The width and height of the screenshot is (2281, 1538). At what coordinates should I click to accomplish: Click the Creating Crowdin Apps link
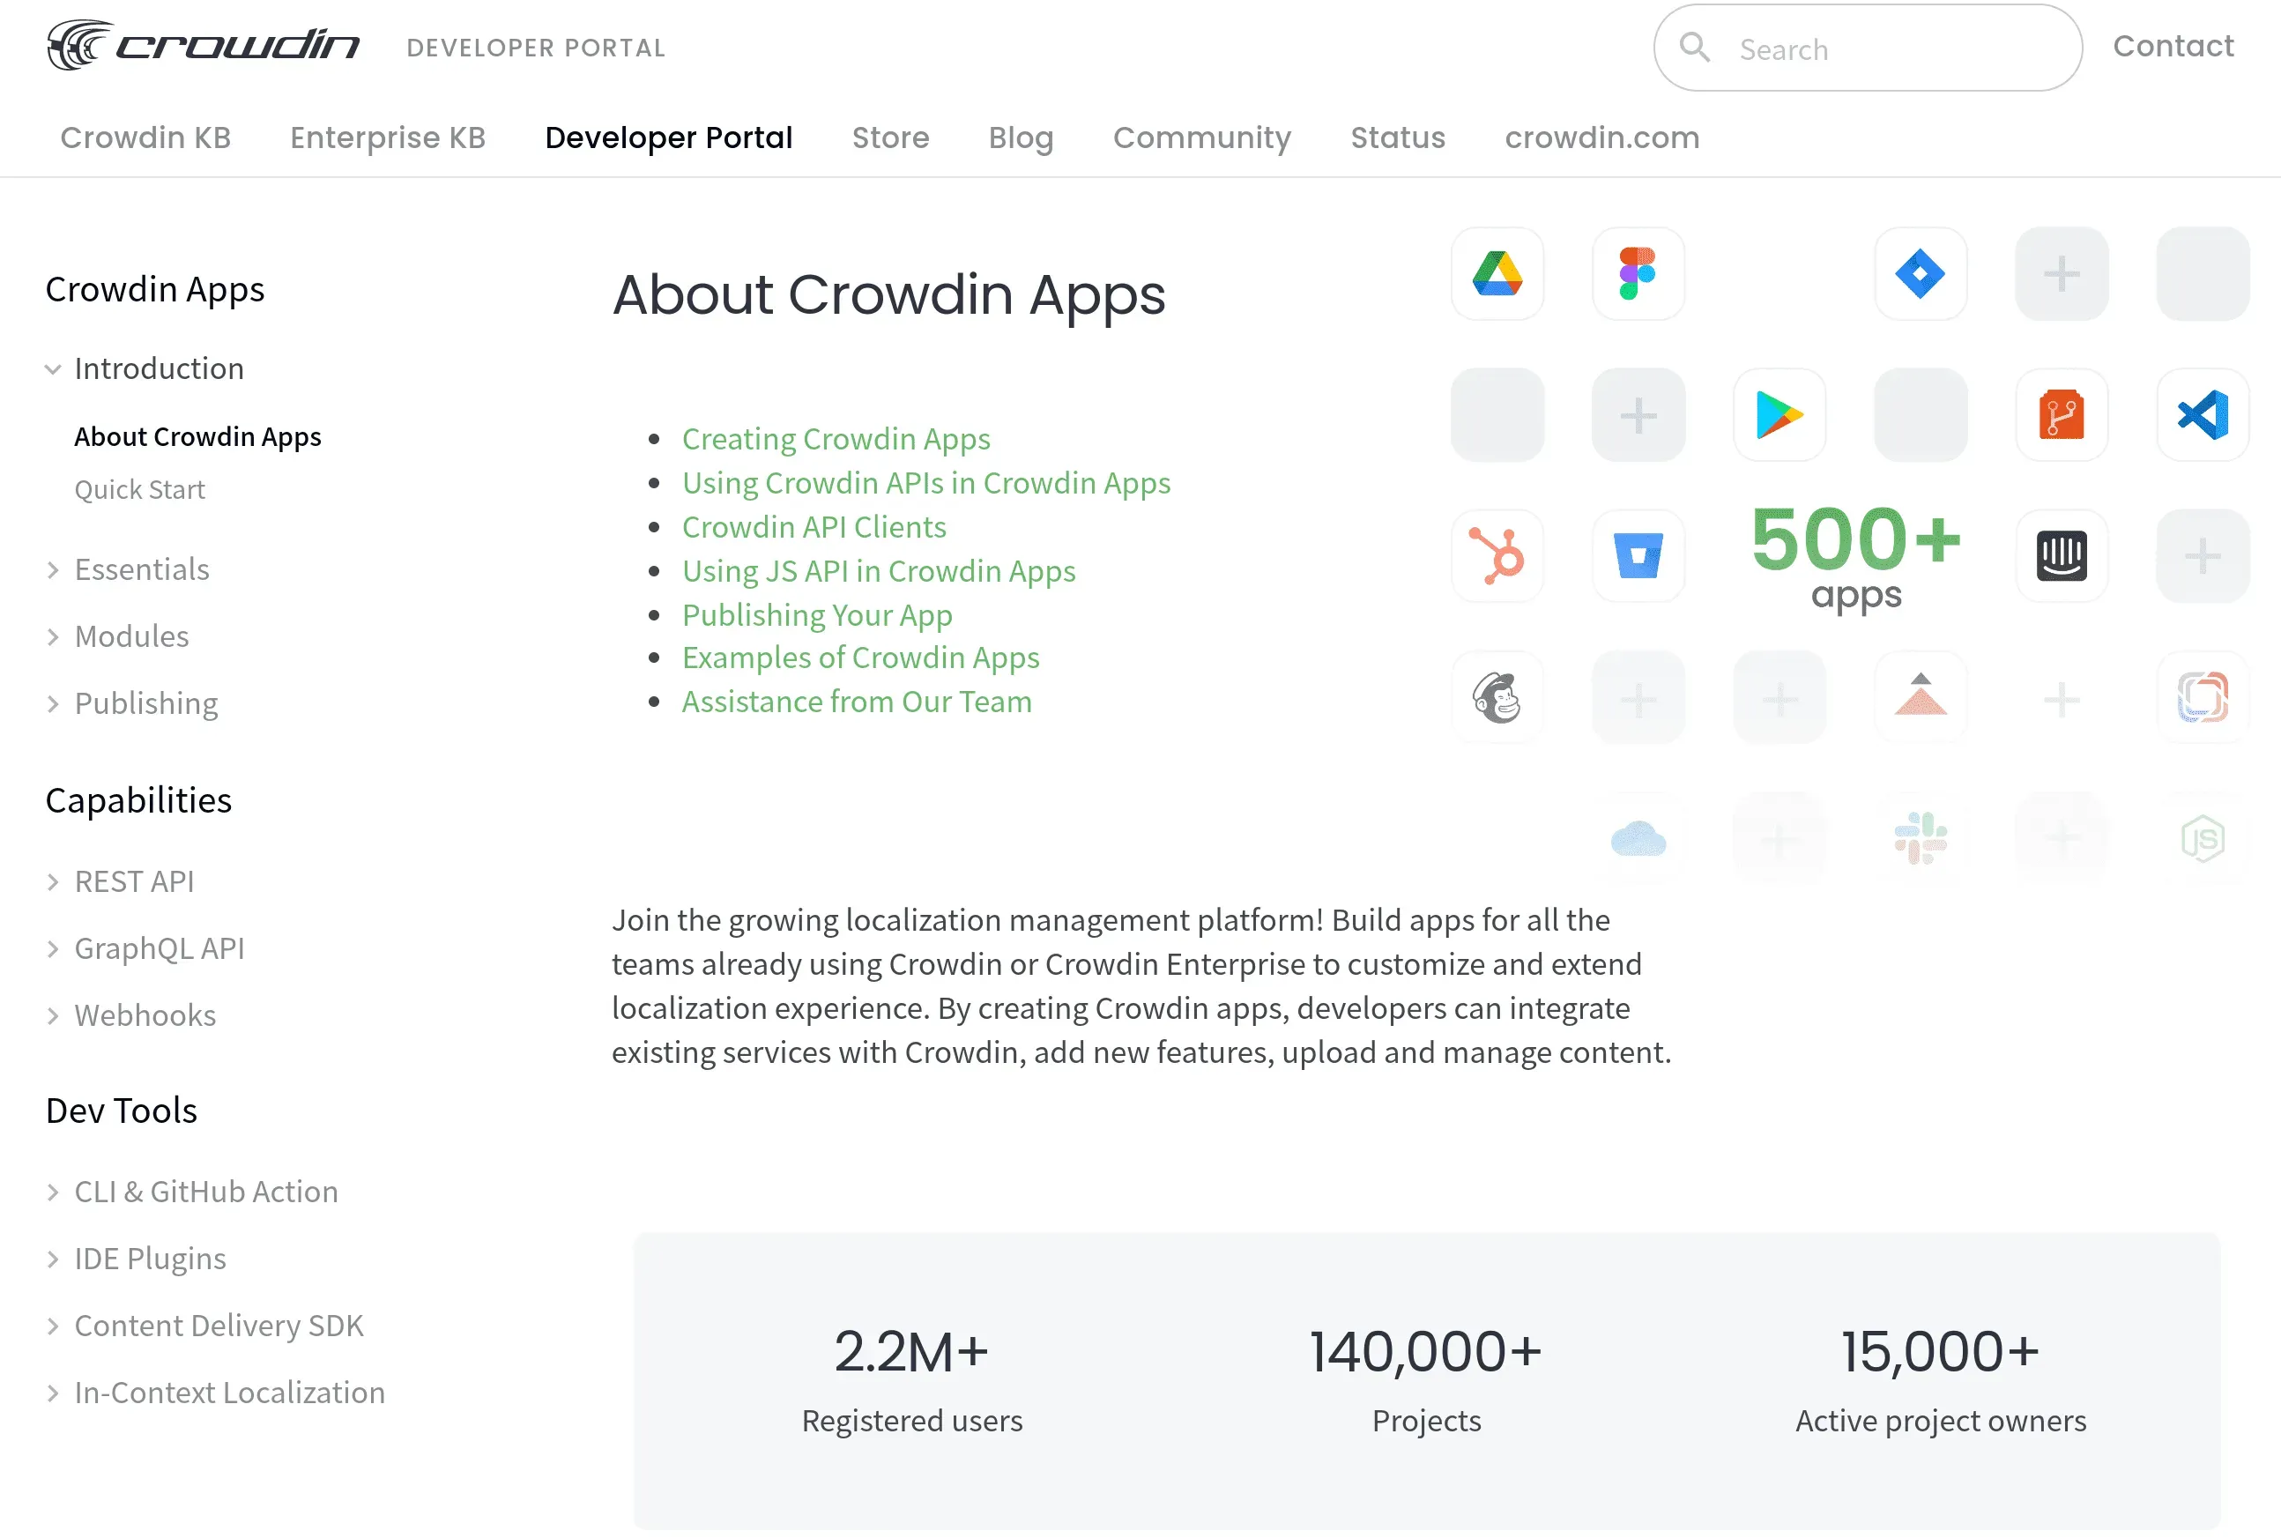(836, 438)
